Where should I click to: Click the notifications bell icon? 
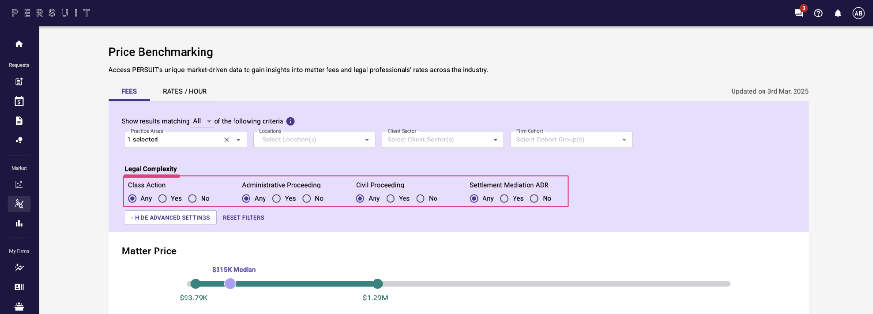(x=838, y=13)
